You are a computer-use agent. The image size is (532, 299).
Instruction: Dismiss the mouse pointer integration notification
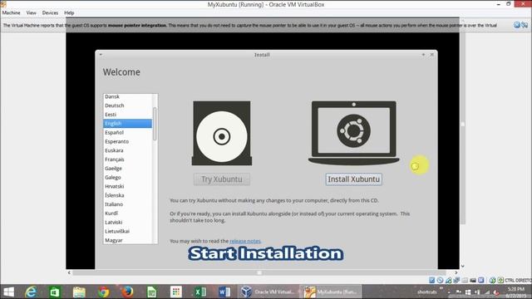coord(516,25)
